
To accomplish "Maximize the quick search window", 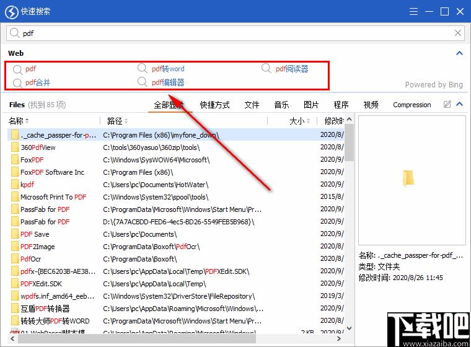I will tap(444, 11).
